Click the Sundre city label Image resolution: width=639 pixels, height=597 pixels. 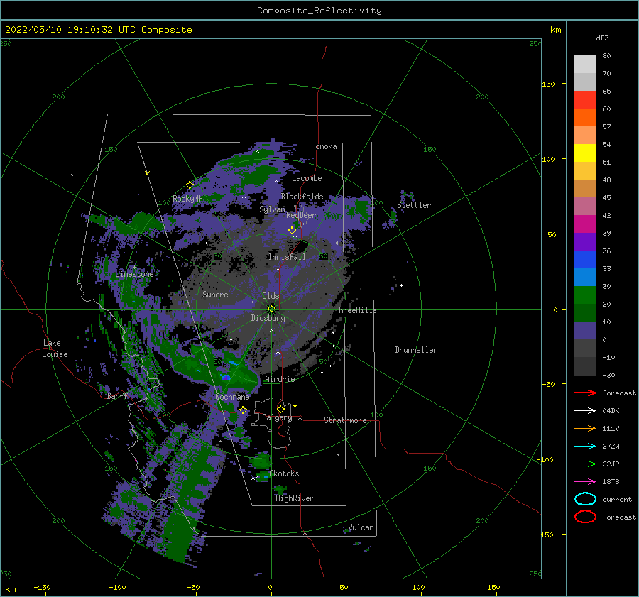[215, 295]
